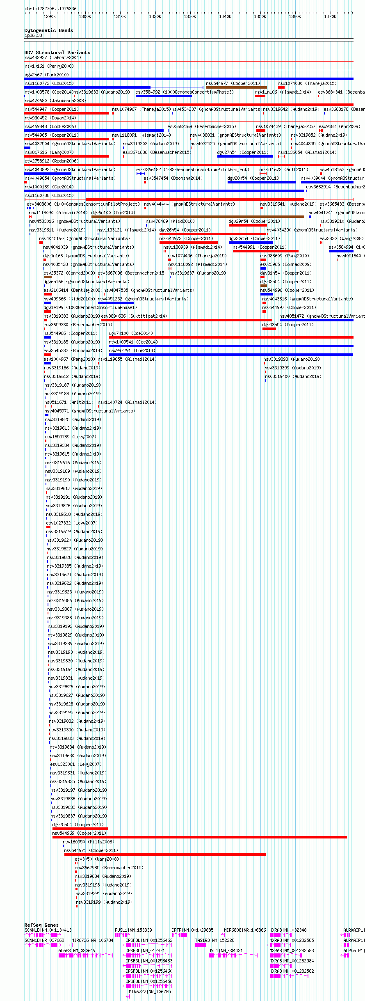Viewport: 365px width, 1001px height.
Task: Click the chr1:1282706..1376336 region label
Action: click(x=50, y=9)
